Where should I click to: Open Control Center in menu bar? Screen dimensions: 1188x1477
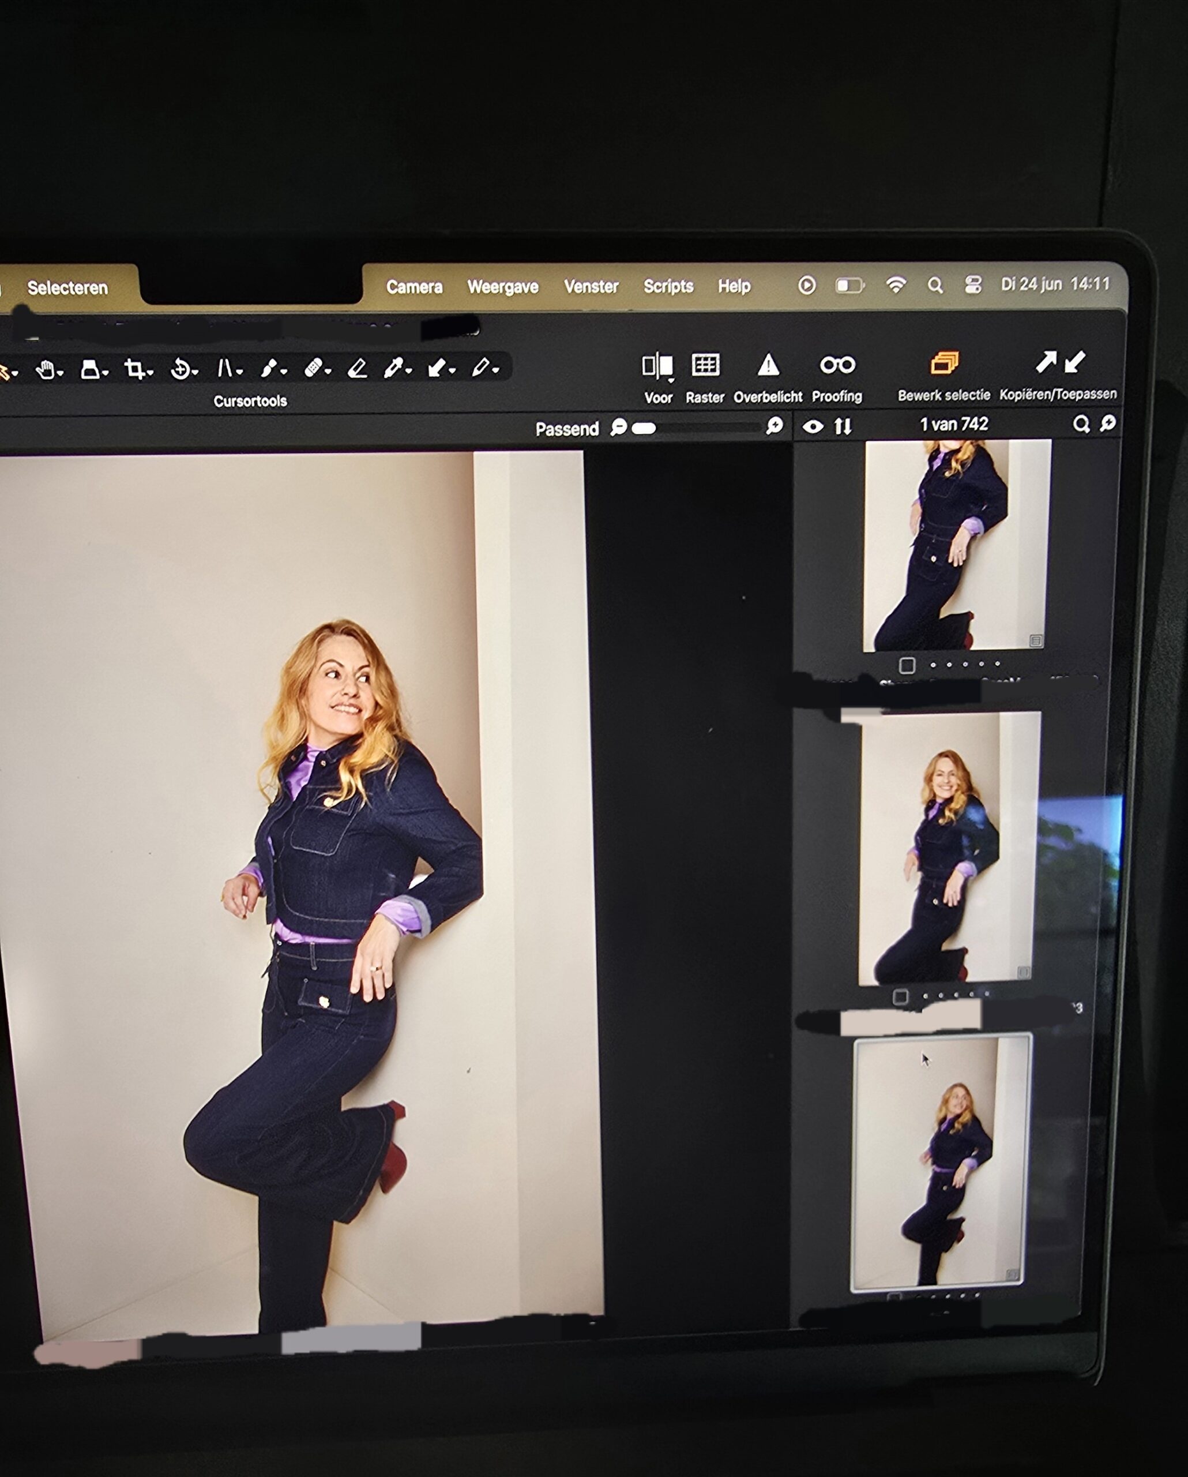[x=973, y=284]
